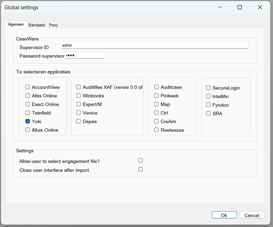The image size is (273, 227).
Task: Check the Reeleezee checkbox
Action: (156, 130)
